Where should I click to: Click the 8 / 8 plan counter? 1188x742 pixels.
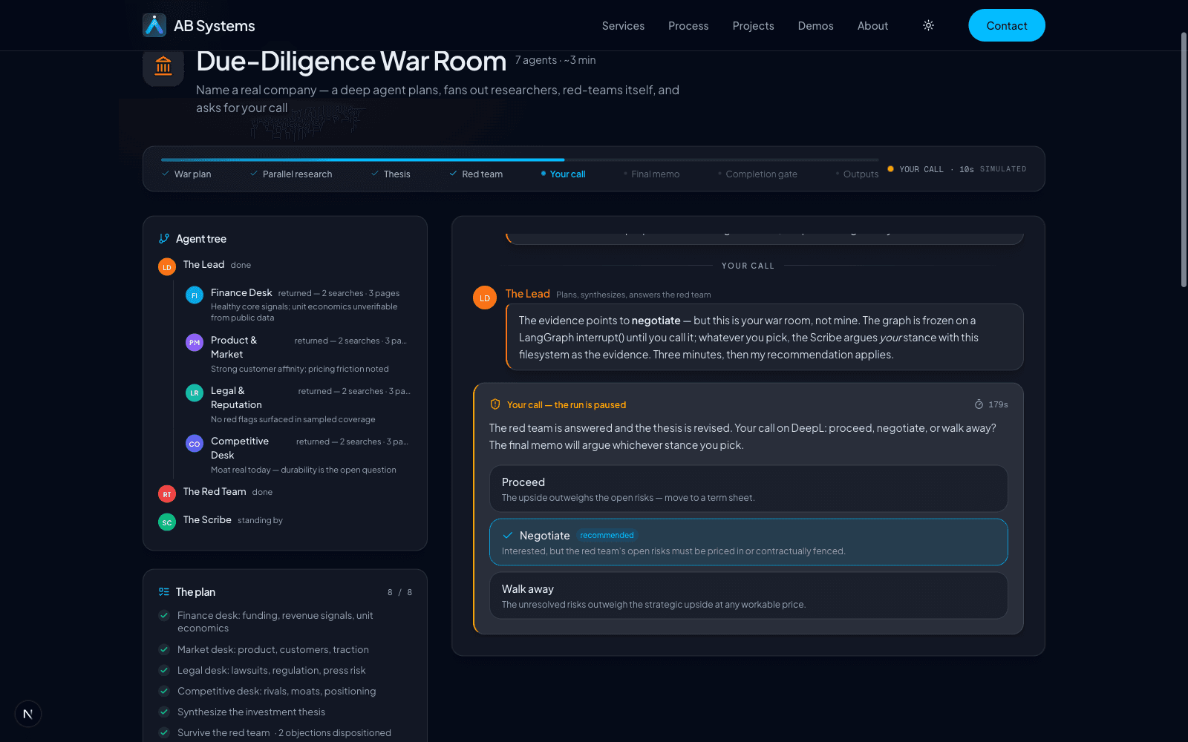(399, 592)
